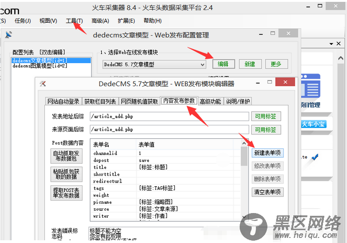Click 粘贴抓包获取的数据 button
Viewport: 347px width, 243px height.
[66, 174]
